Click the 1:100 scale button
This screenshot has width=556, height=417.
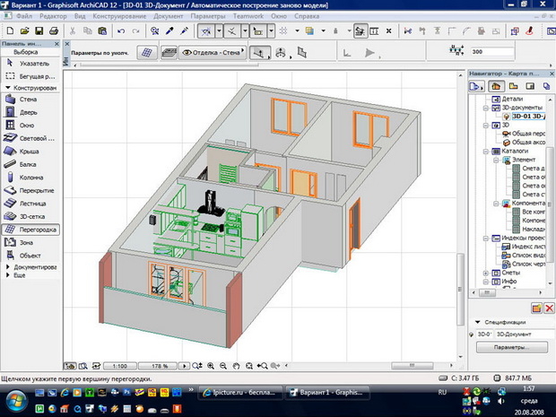click(119, 366)
